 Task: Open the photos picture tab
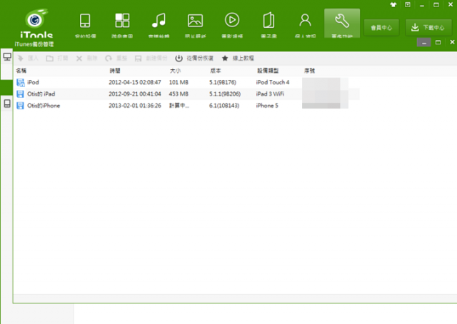(195, 24)
